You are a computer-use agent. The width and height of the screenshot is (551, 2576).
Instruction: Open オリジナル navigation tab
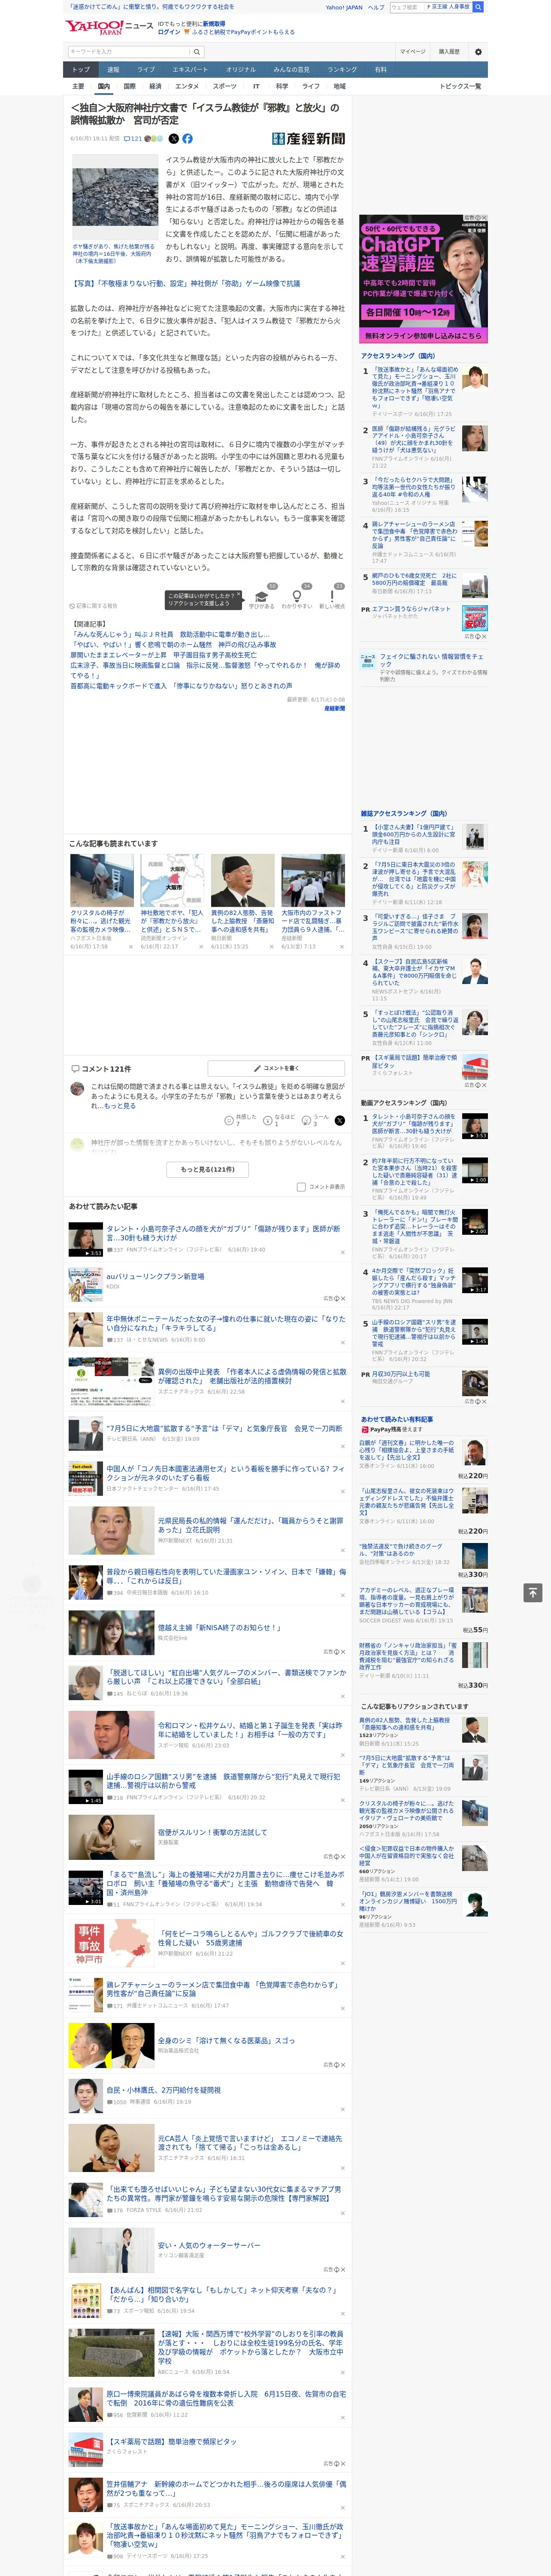(x=241, y=70)
